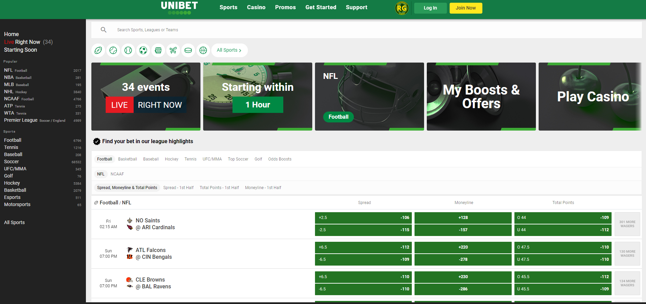Screen dimensions: 646x304
Task: Open the NFL Football banner
Action: [x=370, y=97]
